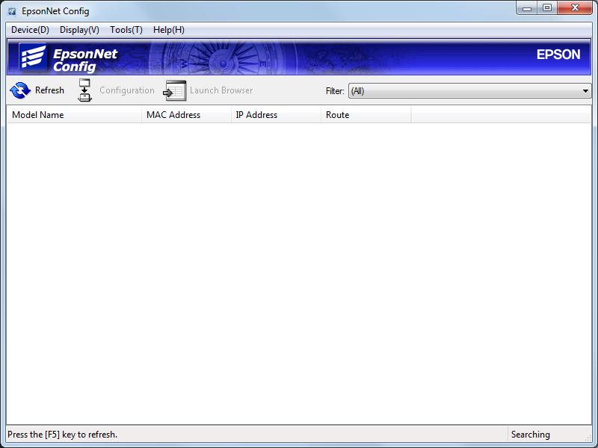This screenshot has width=598, height=448.
Task: Open the Device(D) menu
Action: pyautogui.click(x=30, y=30)
